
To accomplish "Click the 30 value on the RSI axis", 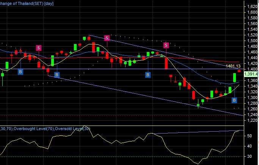I will tap(250, 156).
